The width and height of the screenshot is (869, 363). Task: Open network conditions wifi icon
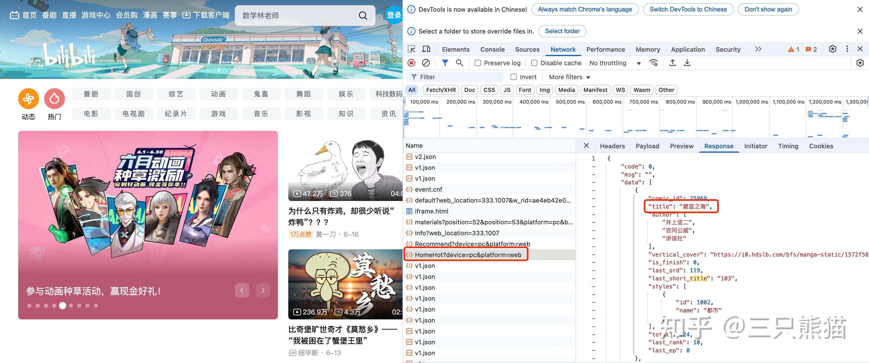(x=654, y=63)
